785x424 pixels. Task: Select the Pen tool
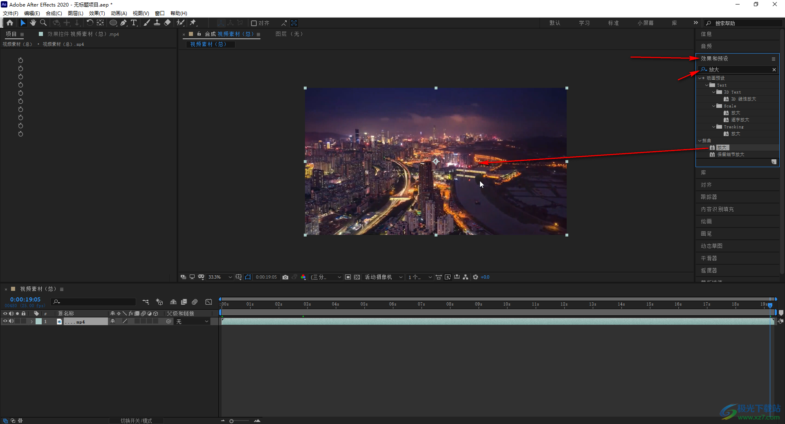point(123,23)
